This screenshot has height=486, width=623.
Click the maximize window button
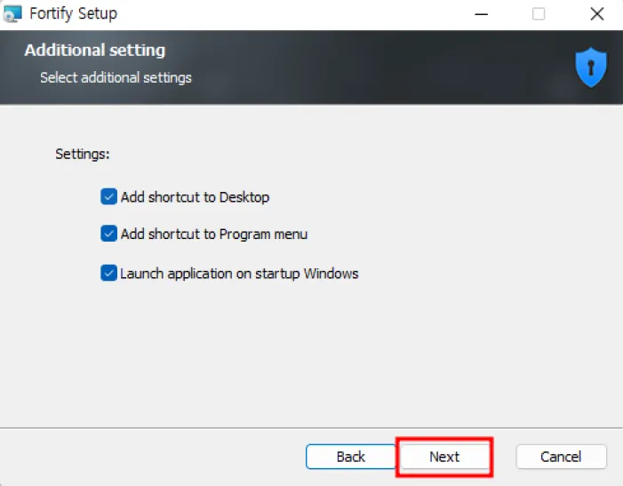pos(539,14)
